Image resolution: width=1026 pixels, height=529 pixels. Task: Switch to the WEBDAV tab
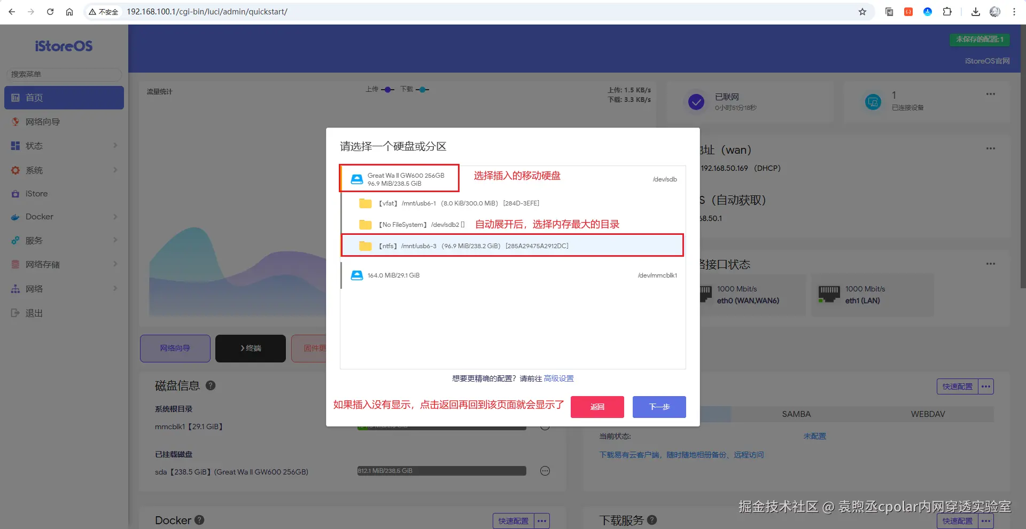928,414
